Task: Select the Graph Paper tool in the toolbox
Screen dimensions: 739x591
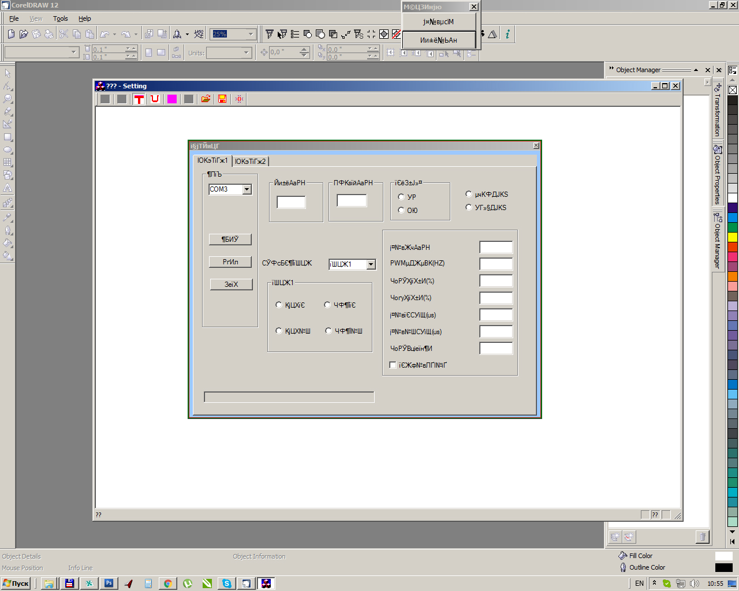Action: (8, 163)
